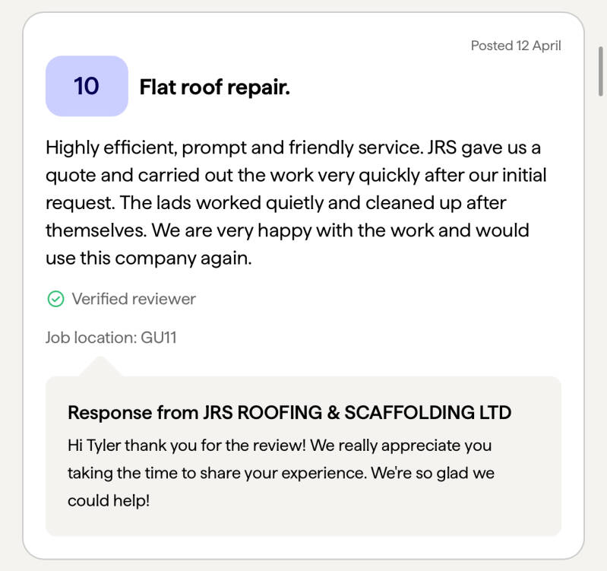This screenshot has width=607, height=571.
Task: Click the response bubble's pointer triangle
Action: pyautogui.click(x=101, y=367)
